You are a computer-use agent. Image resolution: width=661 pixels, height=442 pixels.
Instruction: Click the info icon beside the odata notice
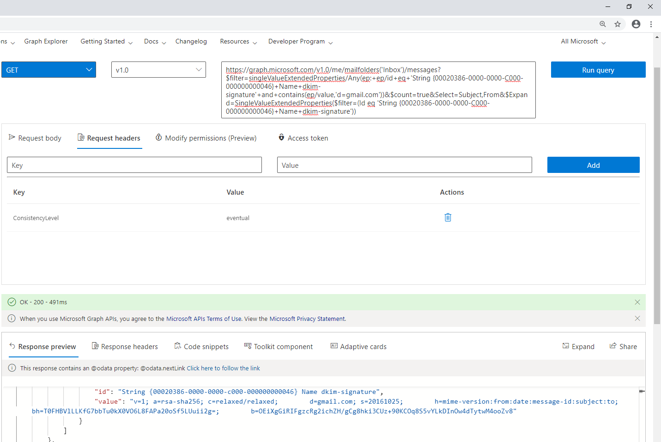(12, 368)
